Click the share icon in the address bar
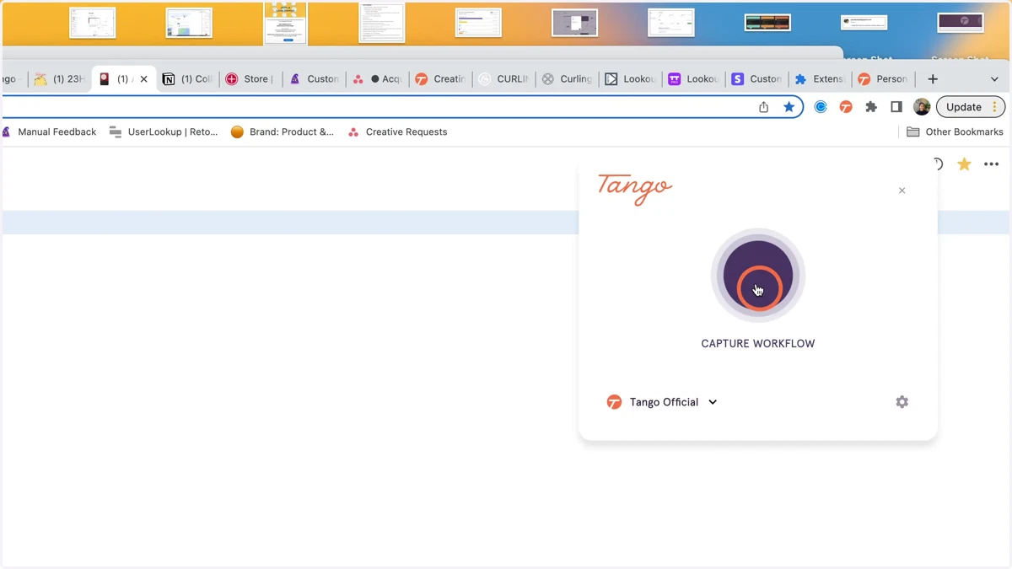1012x569 pixels. 763,107
